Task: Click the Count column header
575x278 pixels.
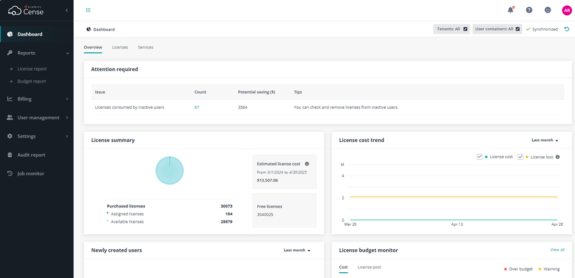Action: (200, 92)
